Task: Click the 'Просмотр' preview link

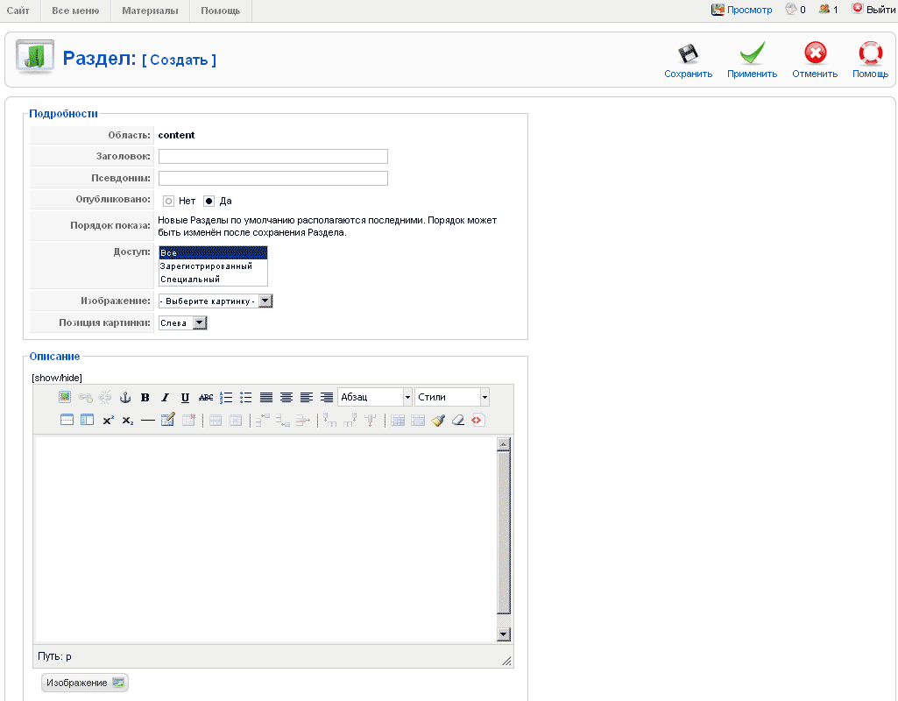Action: [749, 10]
